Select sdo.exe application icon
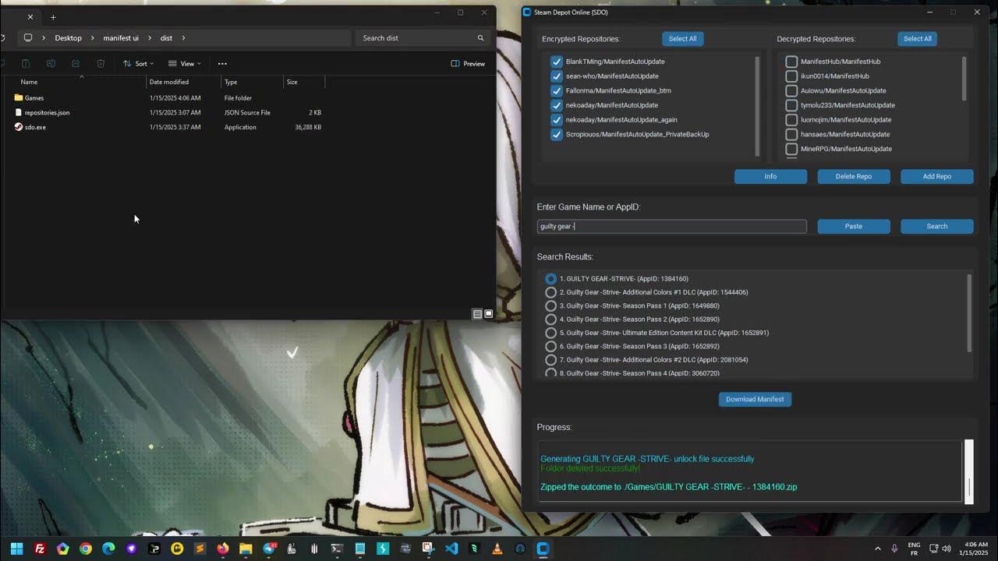 click(x=19, y=127)
